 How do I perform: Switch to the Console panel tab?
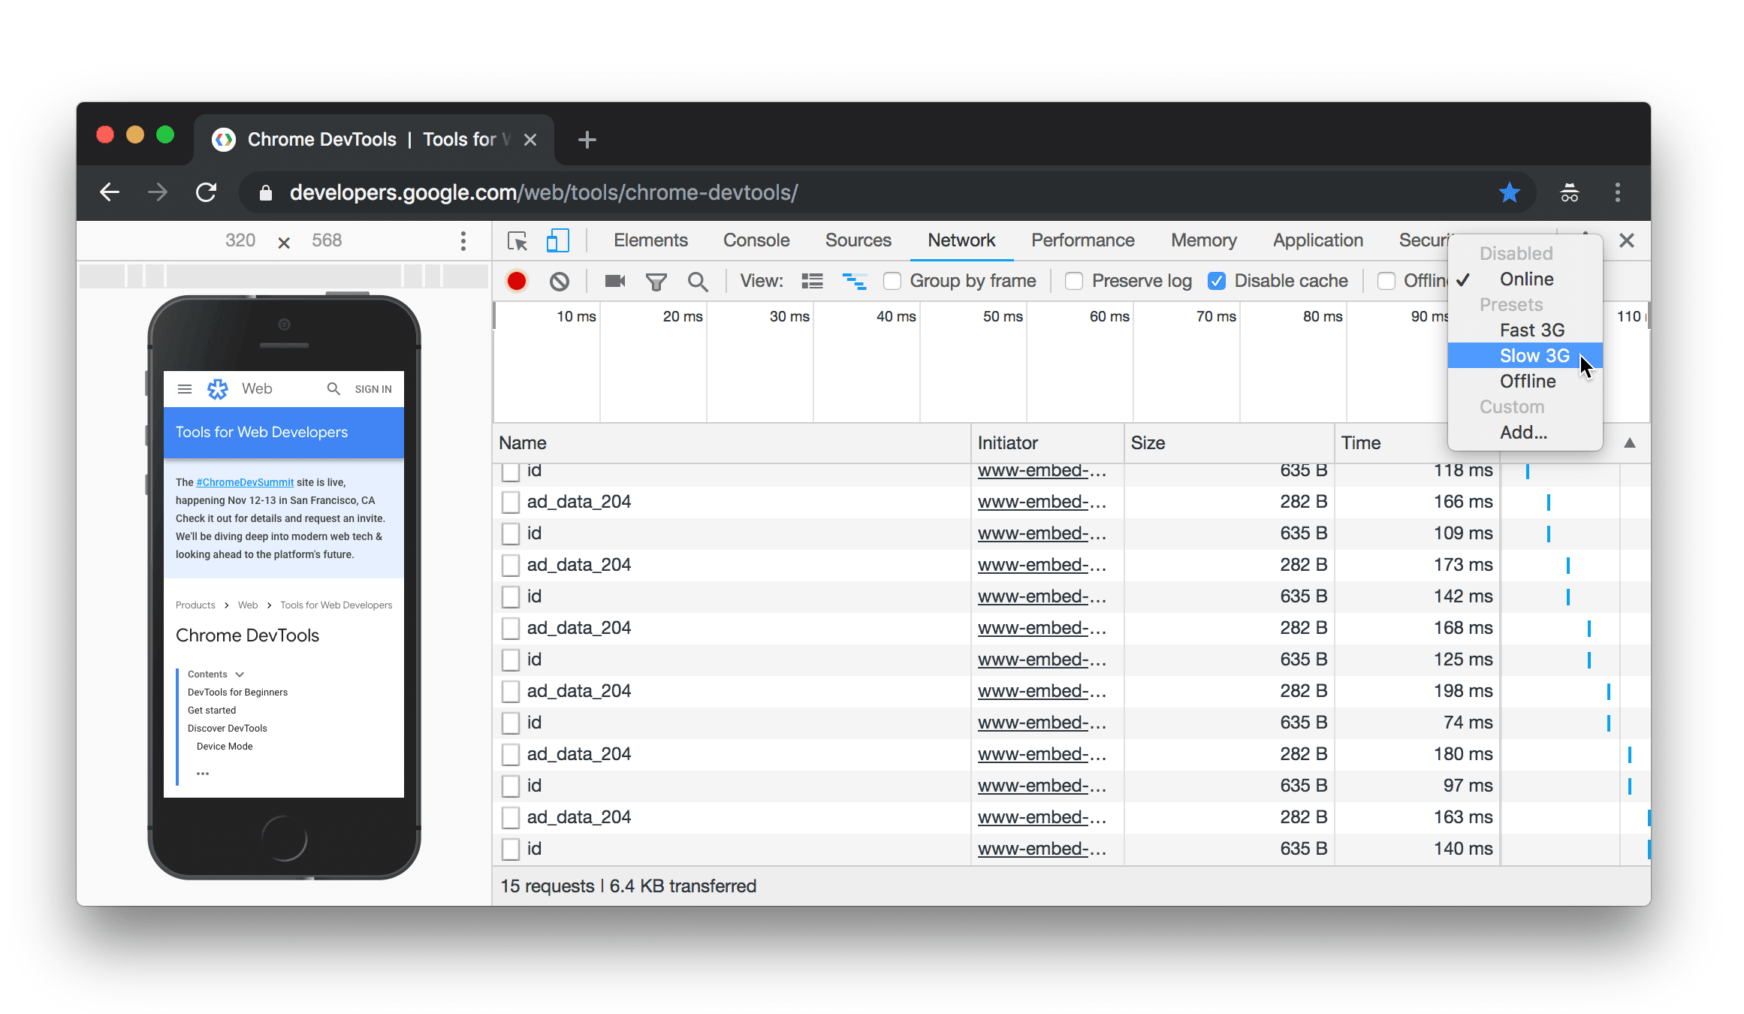tap(754, 240)
